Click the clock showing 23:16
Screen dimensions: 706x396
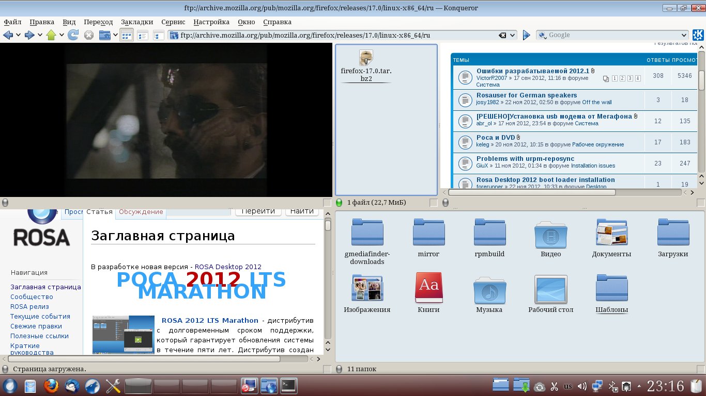coord(666,386)
